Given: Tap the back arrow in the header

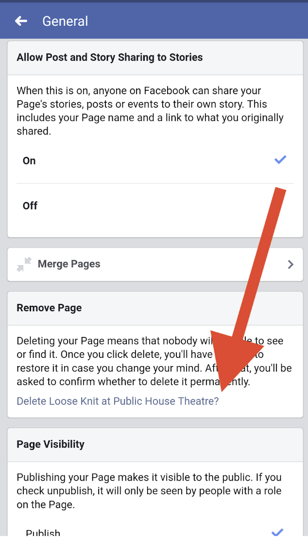Looking at the screenshot, I should point(21,21).
